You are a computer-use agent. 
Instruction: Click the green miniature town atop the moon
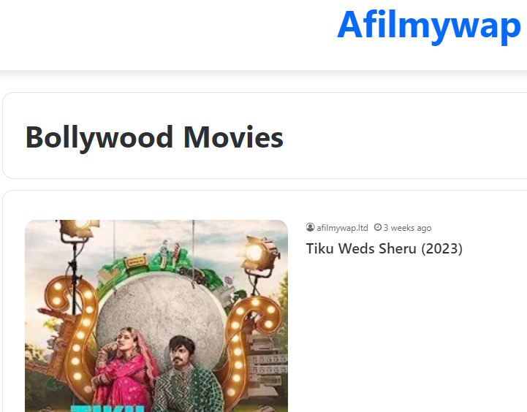click(162, 265)
